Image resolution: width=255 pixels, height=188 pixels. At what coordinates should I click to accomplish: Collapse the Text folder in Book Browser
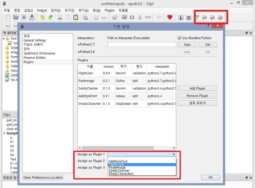[3, 39]
